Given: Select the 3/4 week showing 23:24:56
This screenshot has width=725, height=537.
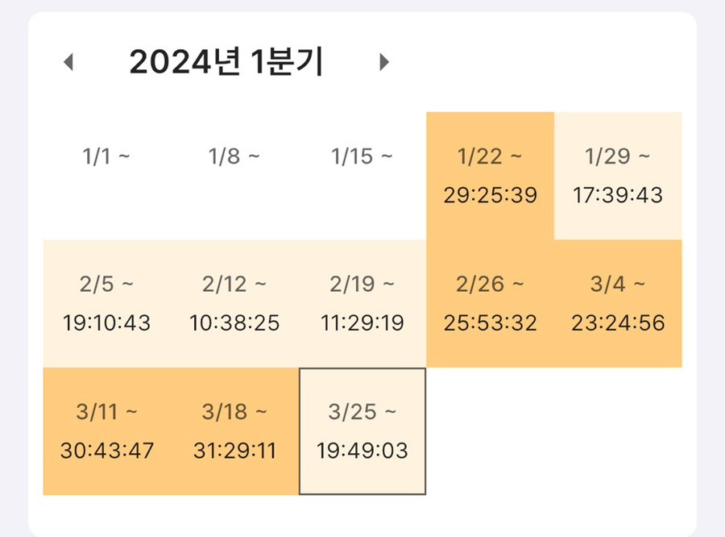Looking at the screenshot, I should tap(618, 303).
